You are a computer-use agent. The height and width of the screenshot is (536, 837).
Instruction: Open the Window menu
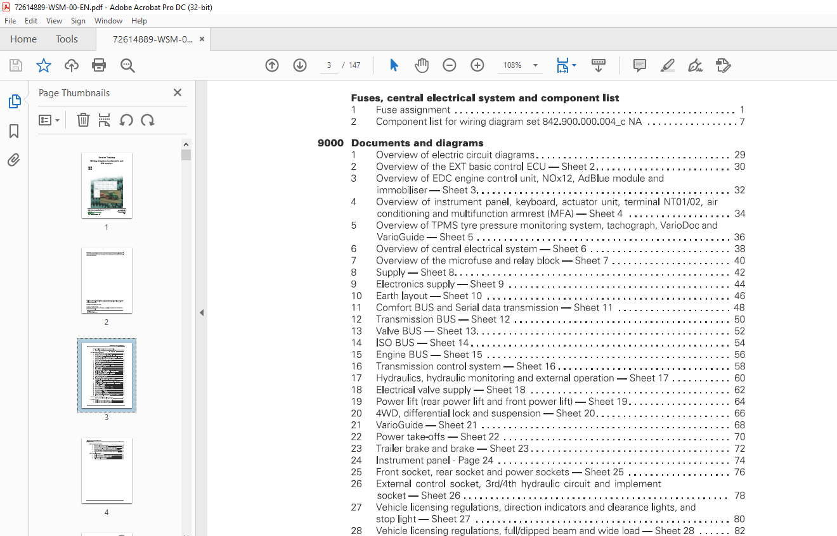click(108, 21)
